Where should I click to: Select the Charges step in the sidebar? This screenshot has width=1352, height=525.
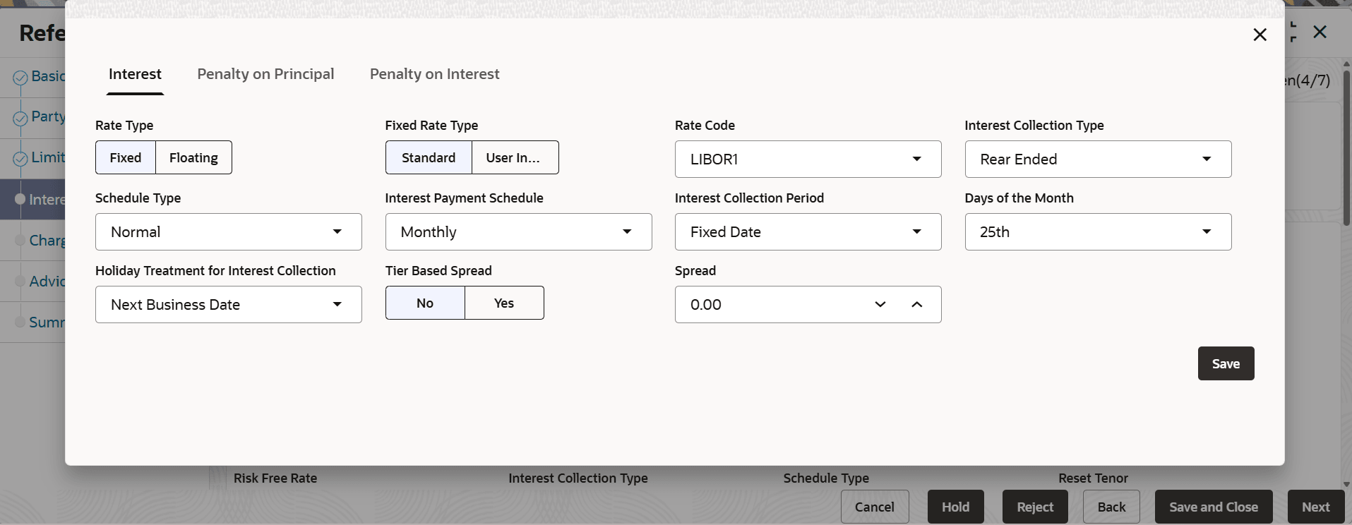(32, 241)
